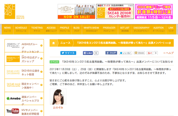The height and width of the screenshot is (116, 178).
Task: Open the ←ヘルプ help link
Action: point(169,53)
